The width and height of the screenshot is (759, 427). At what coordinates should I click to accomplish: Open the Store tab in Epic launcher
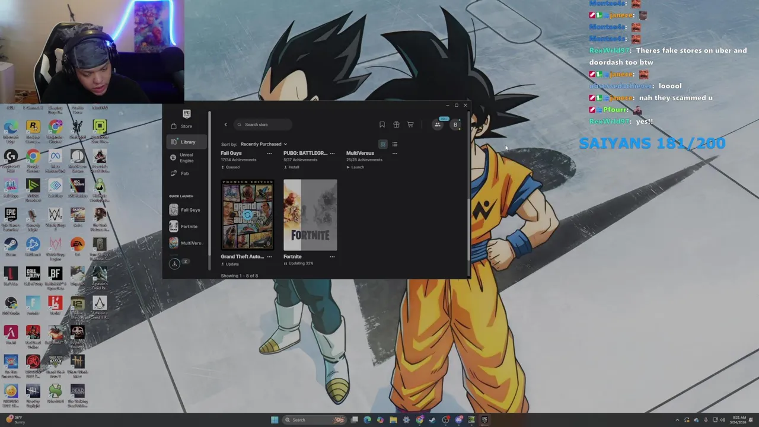point(186,126)
